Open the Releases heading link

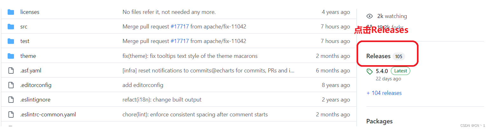(x=378, y=56)
